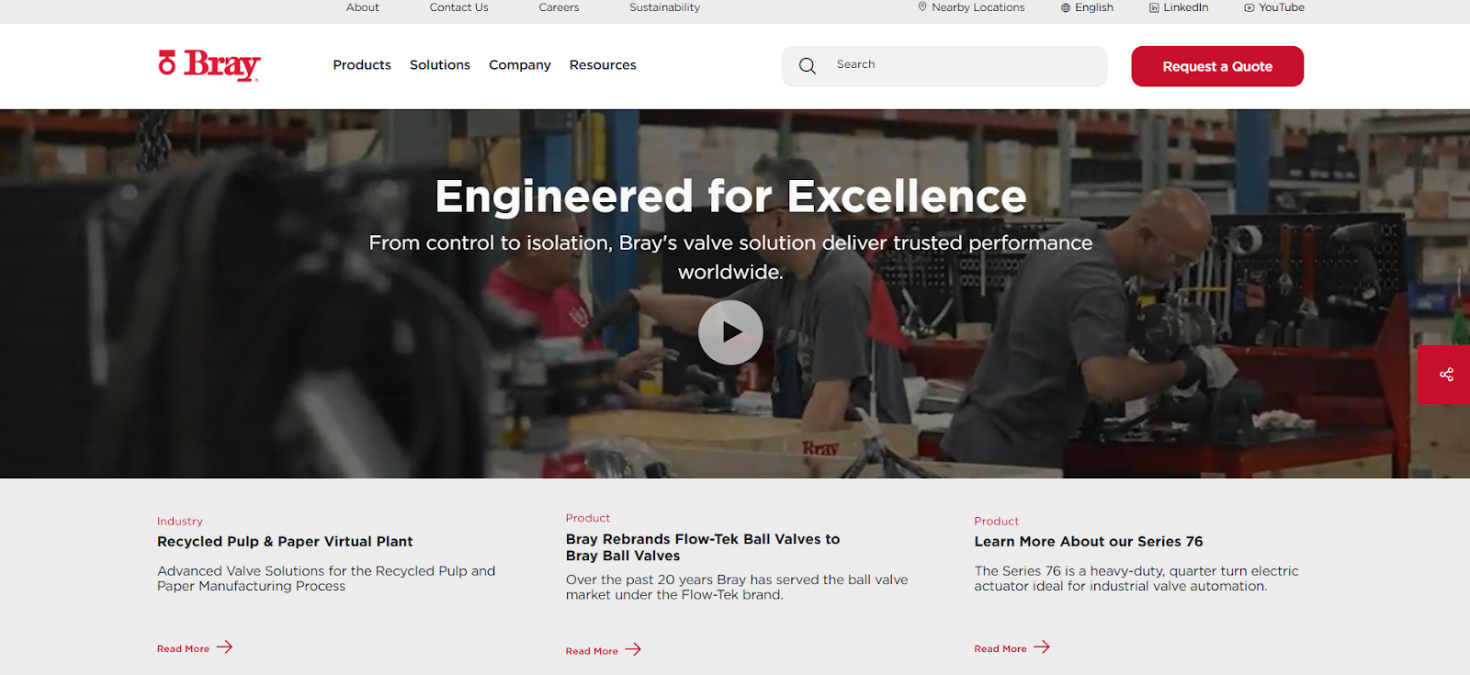Click the YouTube icon
This screenshot has height=675, width=1470.
click(x=1249, y=7)
